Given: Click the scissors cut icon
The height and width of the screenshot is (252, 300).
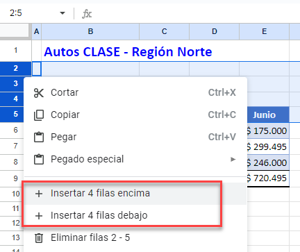Looking at the screenshot, I should (39, 93).
